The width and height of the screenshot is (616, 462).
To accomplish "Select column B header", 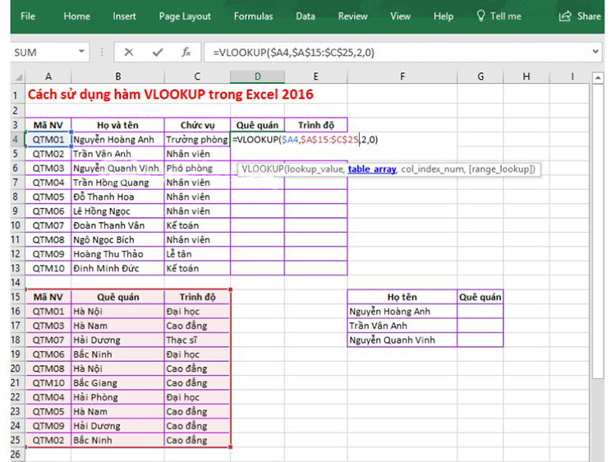I will pyautogui.click(x=117, y=76).
